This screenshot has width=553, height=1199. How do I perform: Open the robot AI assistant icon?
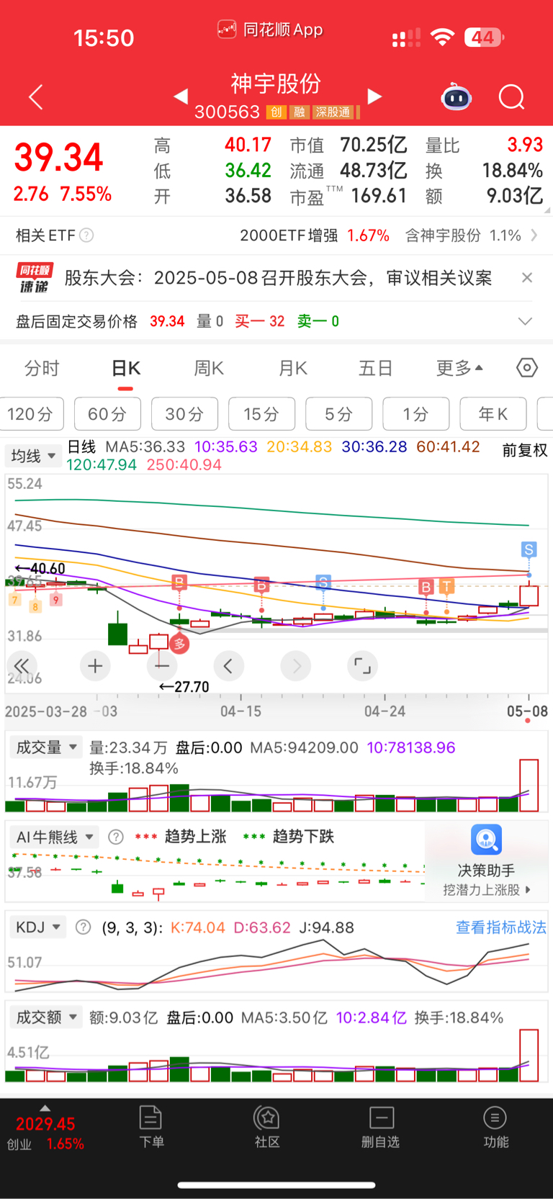tap(457, 97)
